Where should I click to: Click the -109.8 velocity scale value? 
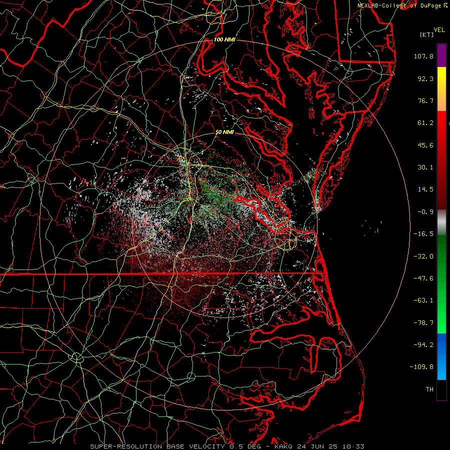tap(421, 367)
